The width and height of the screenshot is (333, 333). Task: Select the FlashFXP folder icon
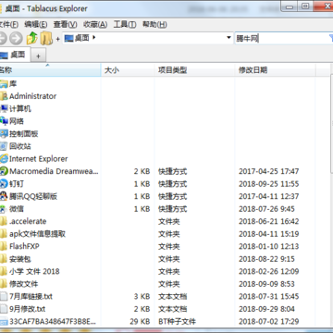pyautogui.click(x=4, y=246)
